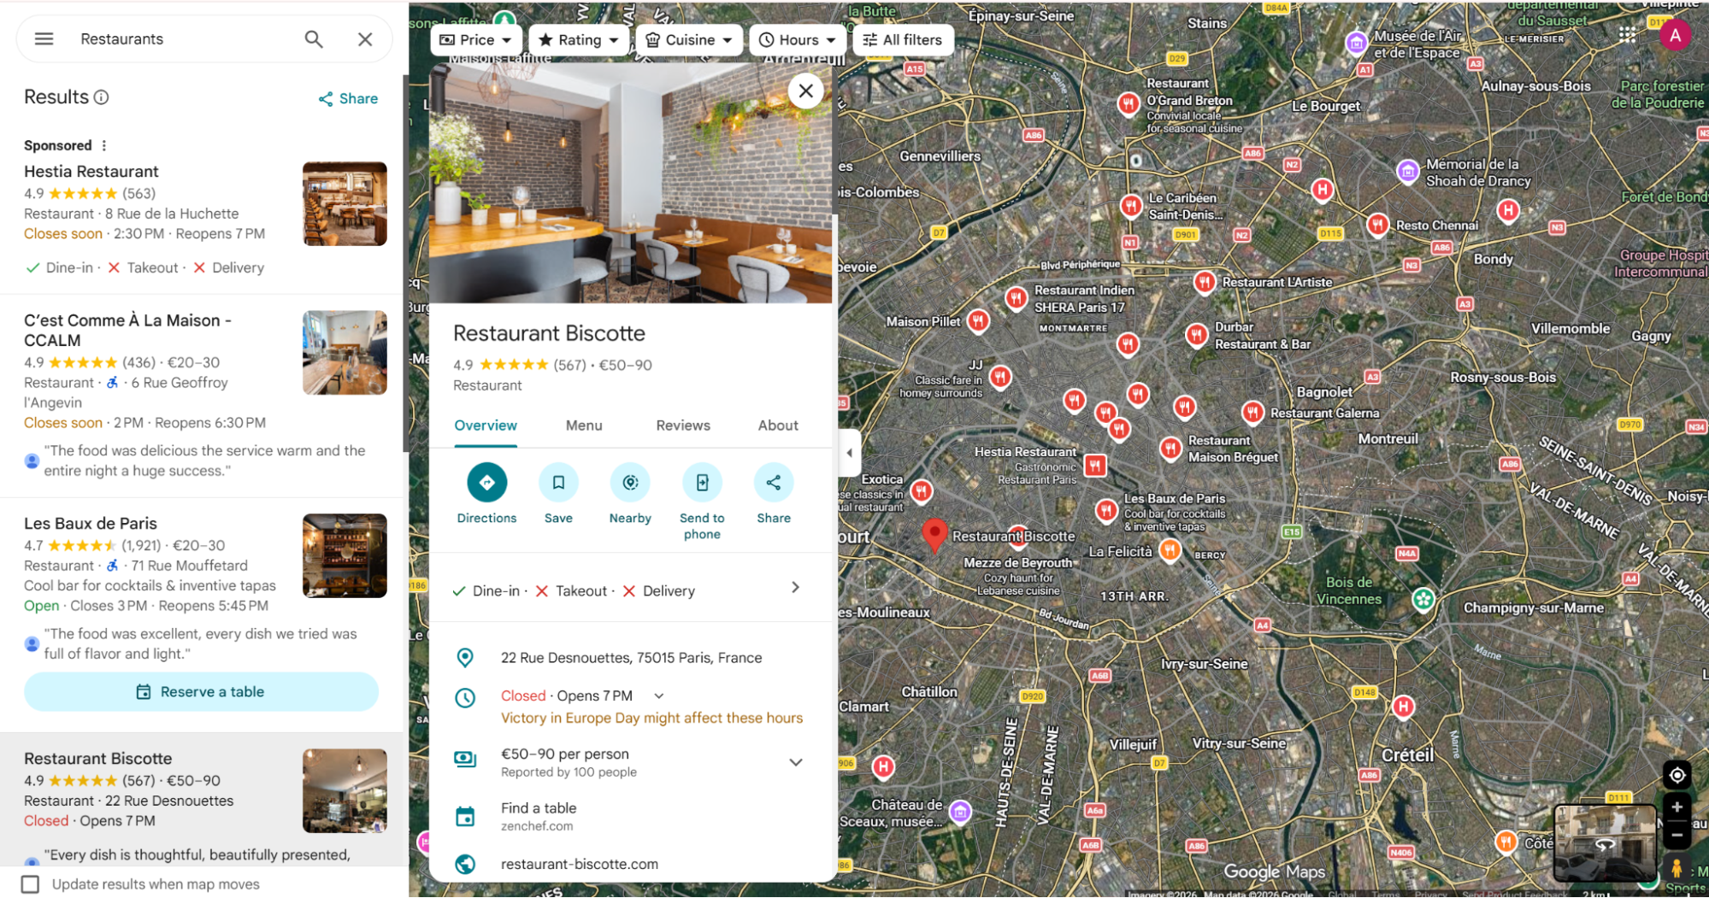Click Restaurant L'Artiste map pin
The height and width of the screenshot is (898, 1709).
[1205, 282]
